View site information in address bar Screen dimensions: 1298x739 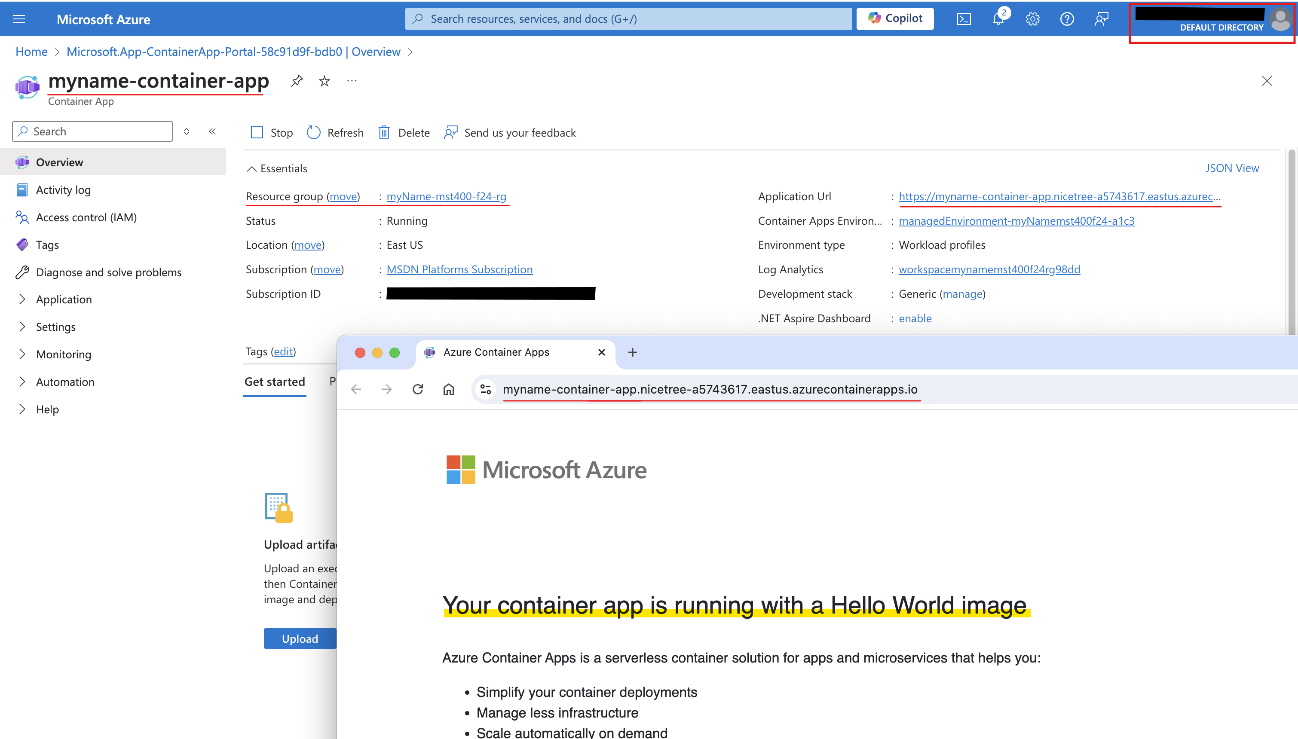point(486,389)
